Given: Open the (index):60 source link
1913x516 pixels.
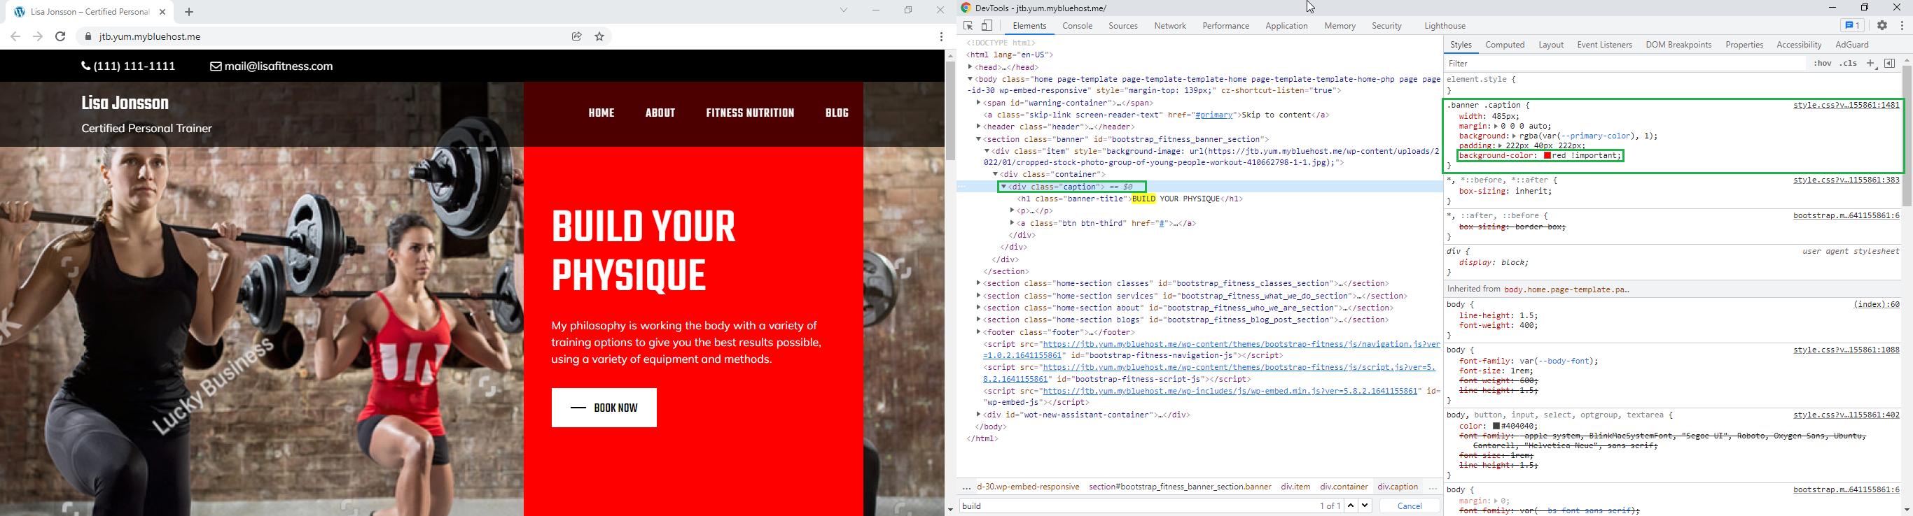Looking at the screenshot, I should (1876, 305).
